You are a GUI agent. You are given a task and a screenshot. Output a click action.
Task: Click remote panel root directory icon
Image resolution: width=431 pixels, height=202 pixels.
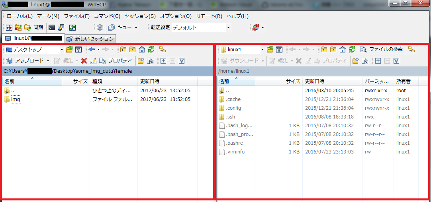pyautogui.click(x=333, y=50)
